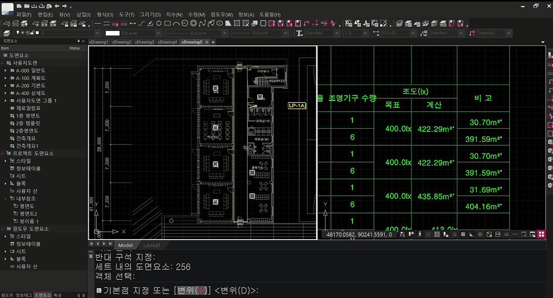The height and width of the screenshot is (298, 553).
Task: Expand the A-000 일반도 tree node
Action: click(5, 70)
